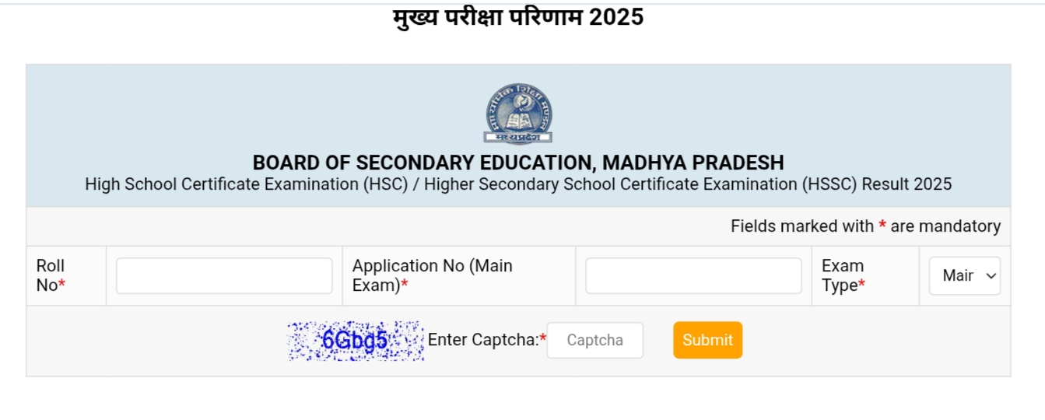This screenshot has height=420, width=1045.
Task: Click the Hindi heading ending in 2025
Action: [x=518, y=16]
